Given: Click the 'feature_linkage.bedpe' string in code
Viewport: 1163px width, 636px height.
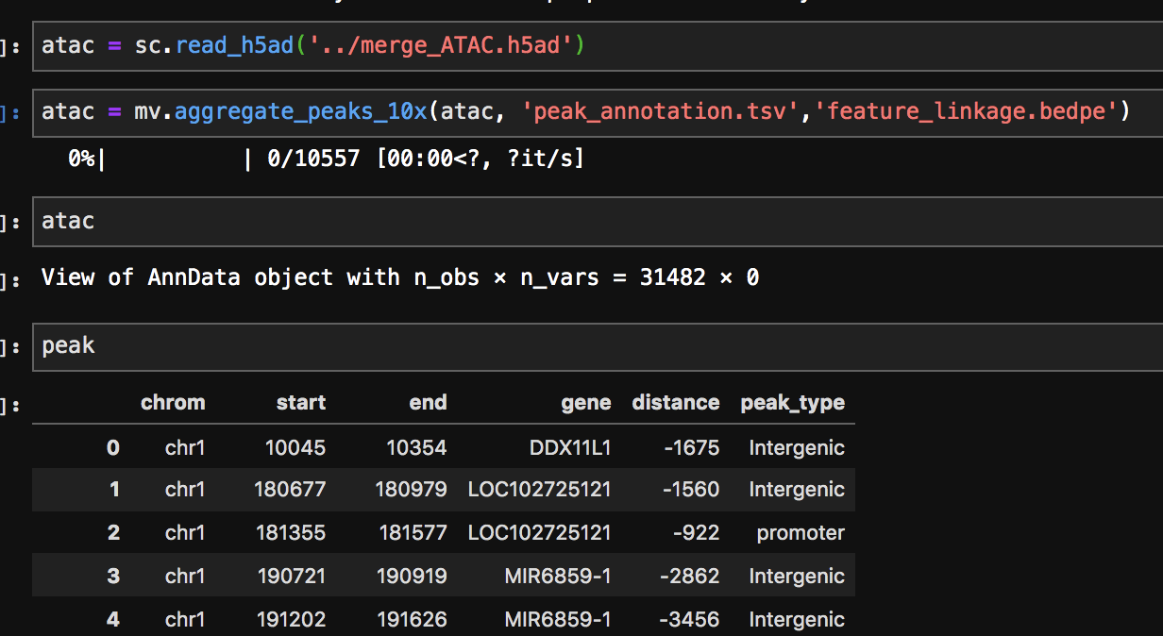Looking at the screenshot, I should (x=967, y=112).
